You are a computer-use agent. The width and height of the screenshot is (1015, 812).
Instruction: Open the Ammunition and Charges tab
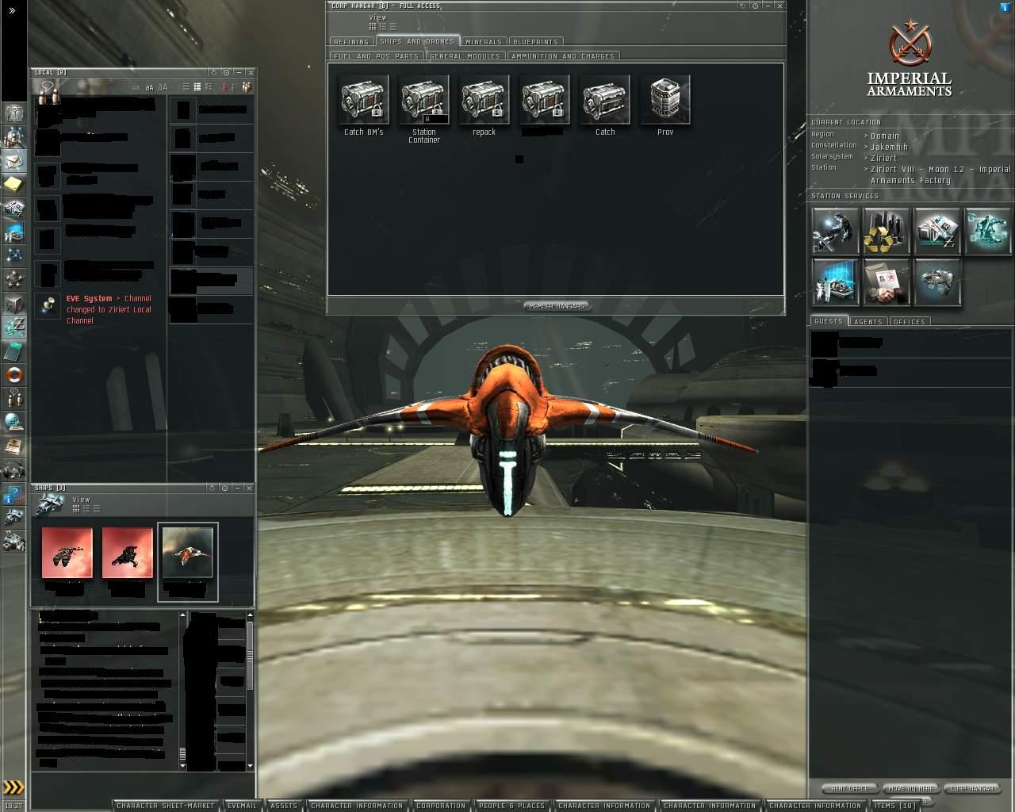[x=563, y=56]
